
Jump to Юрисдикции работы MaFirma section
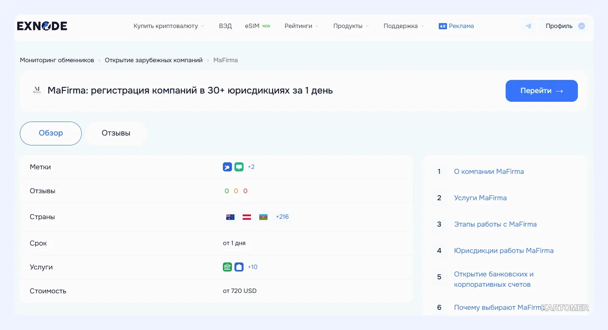504,250
